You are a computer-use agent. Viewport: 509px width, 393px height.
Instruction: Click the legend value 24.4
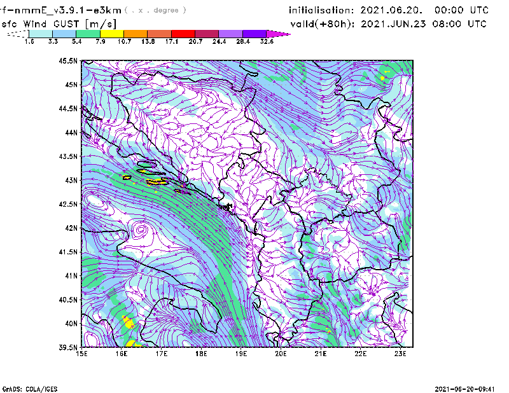click(x=219, y=41)
